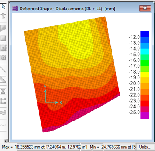Pick the circular column draw tool
Image resolution: width=155 pixels, height=151 pixels.
point(3,57)
